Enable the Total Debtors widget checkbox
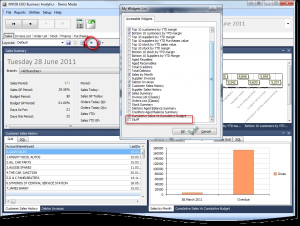The height and width of the screenshot is (226, 300). point(129,71)
